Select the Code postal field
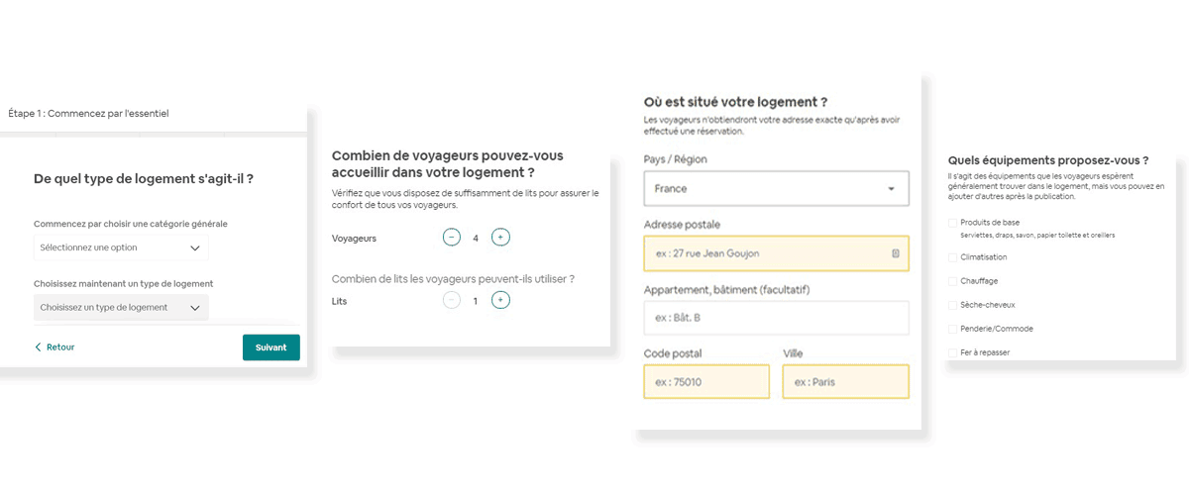 pos(706,381)
